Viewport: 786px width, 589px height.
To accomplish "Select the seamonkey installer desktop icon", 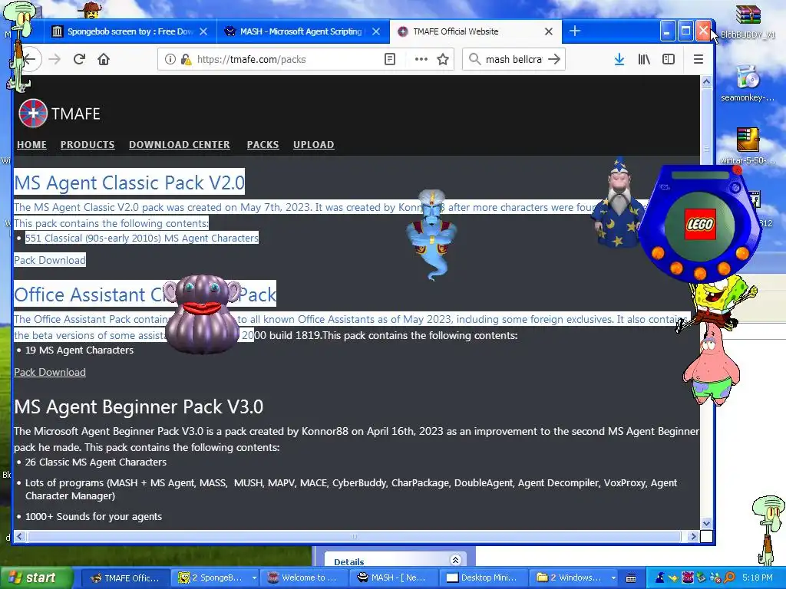I will point(748,84).
